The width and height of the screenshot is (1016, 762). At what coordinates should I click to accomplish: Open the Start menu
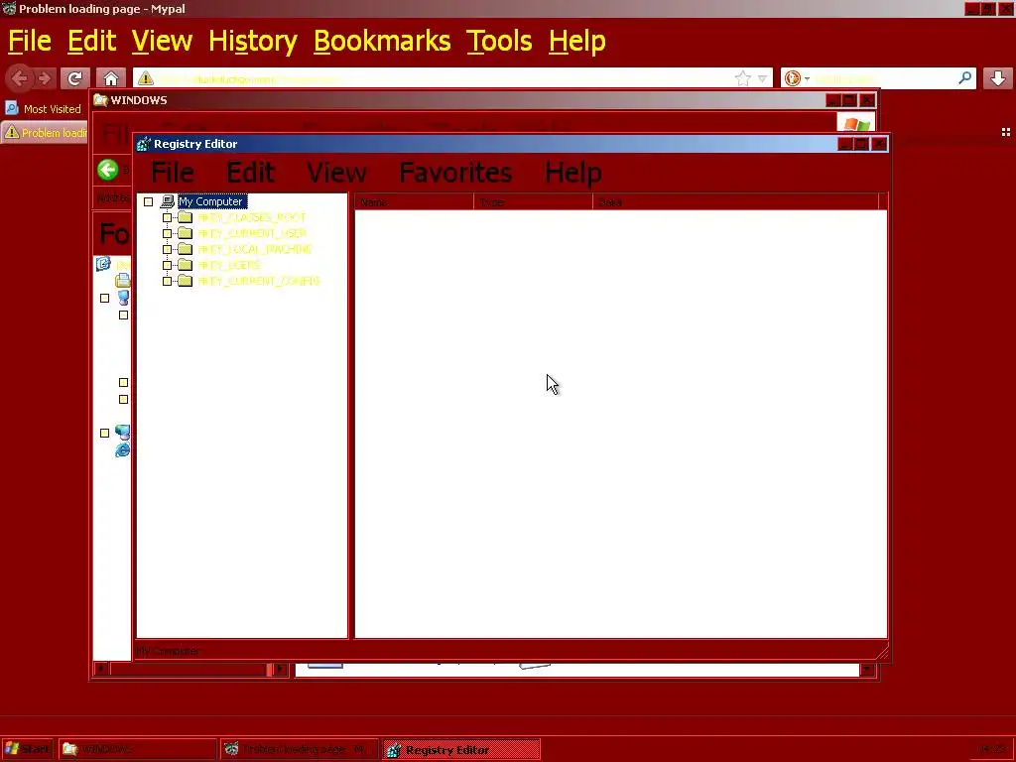(27, 750)
